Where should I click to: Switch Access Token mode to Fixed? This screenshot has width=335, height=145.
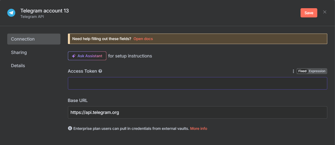pos(302,71)
